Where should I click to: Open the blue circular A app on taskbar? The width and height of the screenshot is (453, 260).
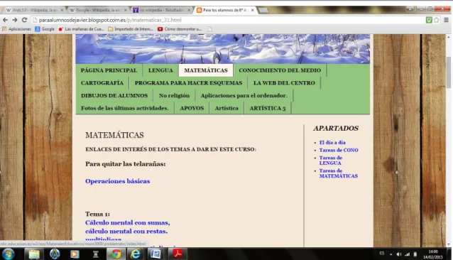(55, 254)
